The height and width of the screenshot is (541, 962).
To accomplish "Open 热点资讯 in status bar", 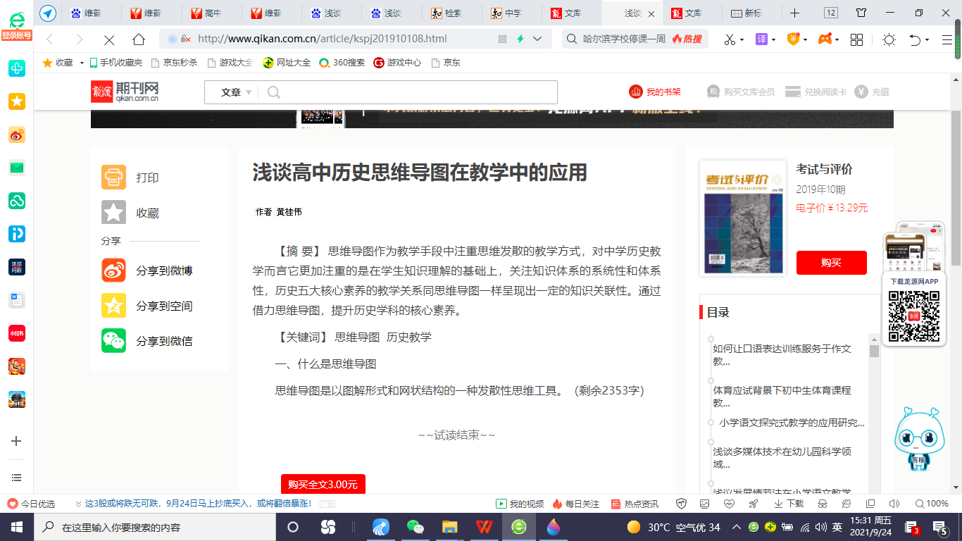I will pos(635,504).
